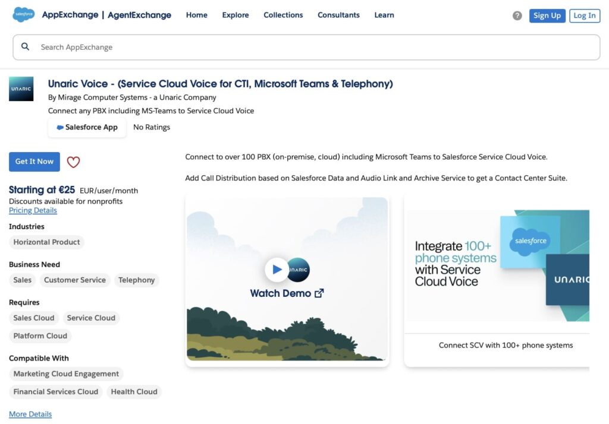Viewport: 609px width, 424px height.
Task: Click the Watch Demo text link
Action: coord(281,293)
